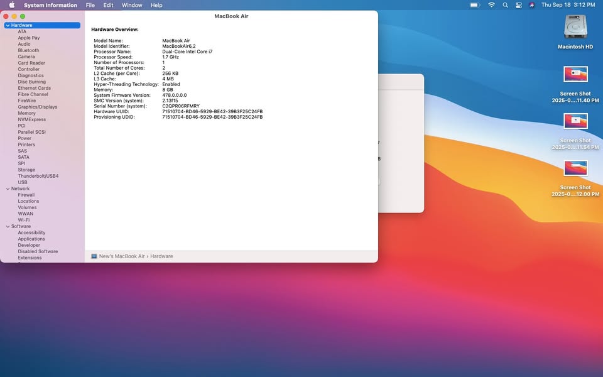
Task: Select the Screen Shot 11.40 PM desktop file
Action: (x=575, y=75)
